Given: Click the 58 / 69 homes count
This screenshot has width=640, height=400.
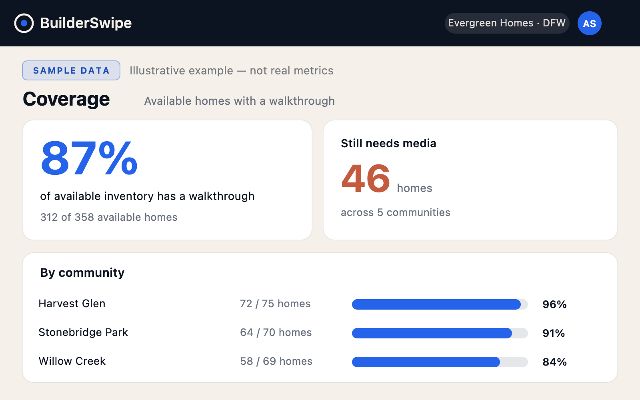Looking at the screenshot, I should pyautogui.click(x=276, y=362).
